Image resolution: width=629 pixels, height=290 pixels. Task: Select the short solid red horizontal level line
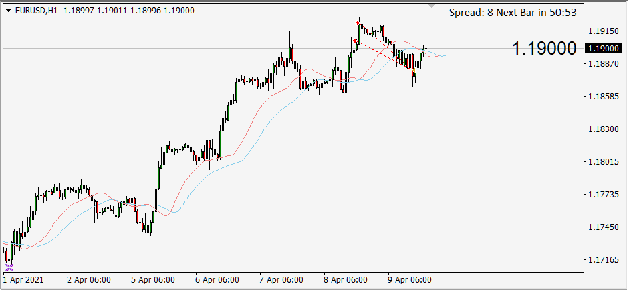(358, 47)
